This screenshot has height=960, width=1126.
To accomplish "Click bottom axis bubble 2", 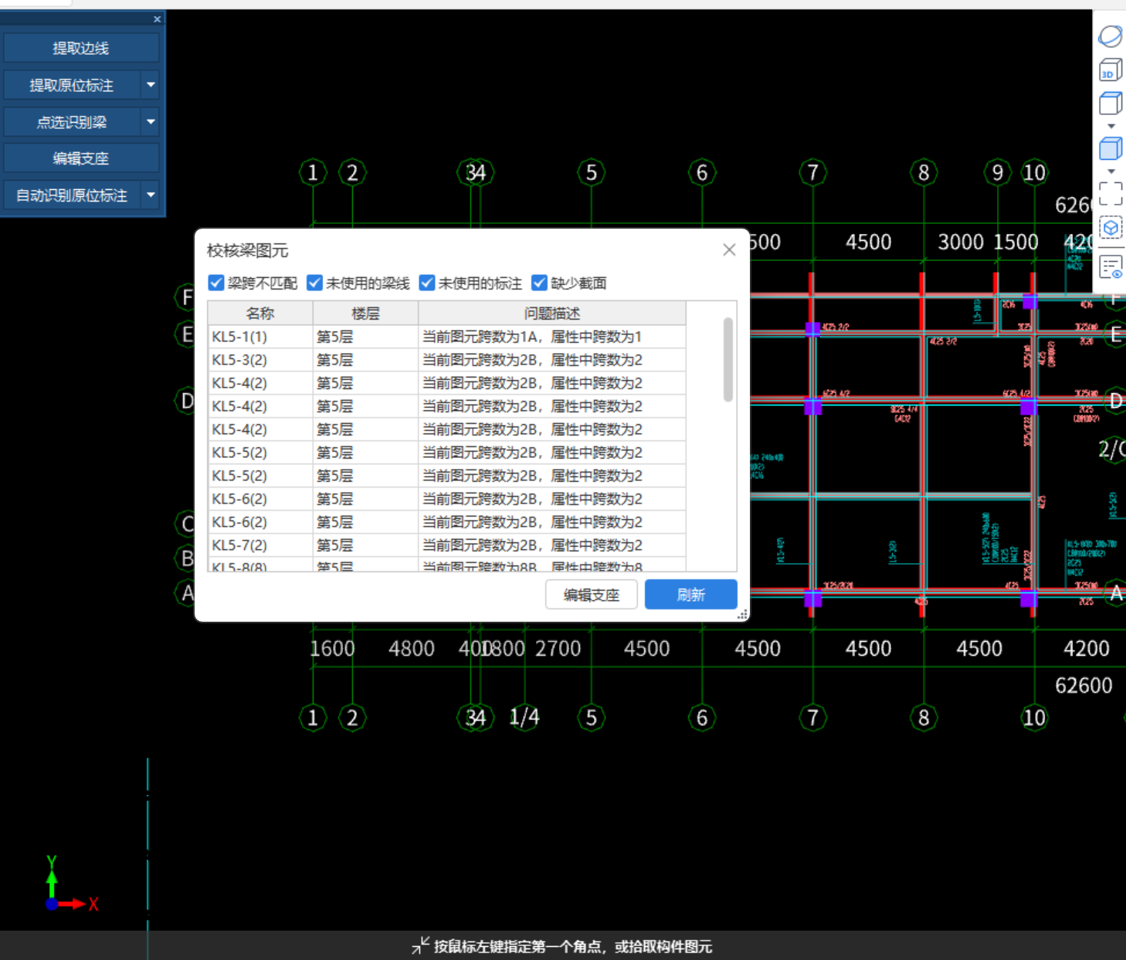I will (352, 717).
